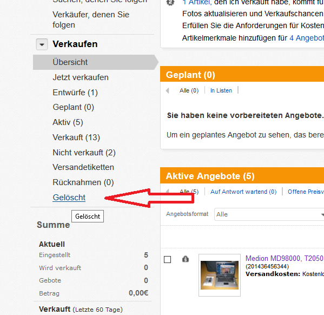Open Offene Preisv… tab

pyautogui.click(x=306, y=192)
